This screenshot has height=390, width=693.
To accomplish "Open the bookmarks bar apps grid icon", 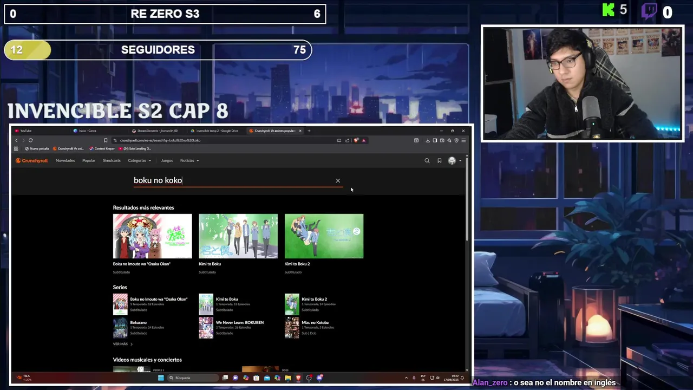I will coord(16,148).
